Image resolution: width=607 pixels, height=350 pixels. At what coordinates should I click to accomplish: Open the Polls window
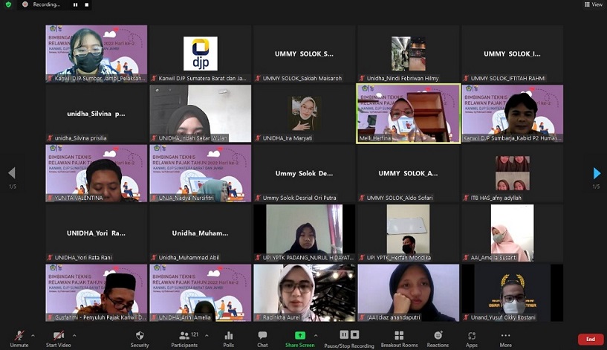(x=229, y=337)
